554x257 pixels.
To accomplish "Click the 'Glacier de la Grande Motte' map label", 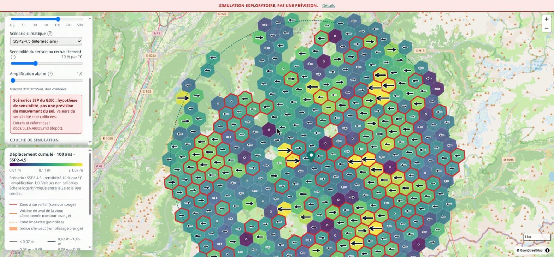I will tap(538, 65).
